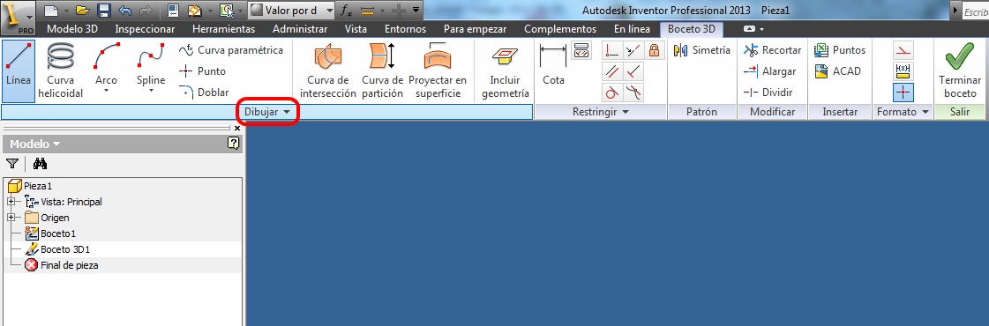
Task: Apply the parallel constraint
Action: click(x=611, y=71)
